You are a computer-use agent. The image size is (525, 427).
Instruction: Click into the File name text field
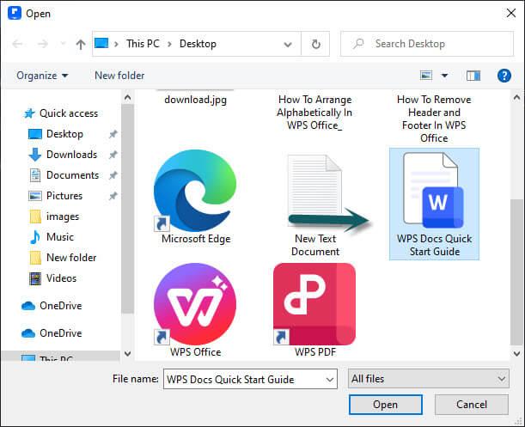pyautogui.click(x=244, y=380)
